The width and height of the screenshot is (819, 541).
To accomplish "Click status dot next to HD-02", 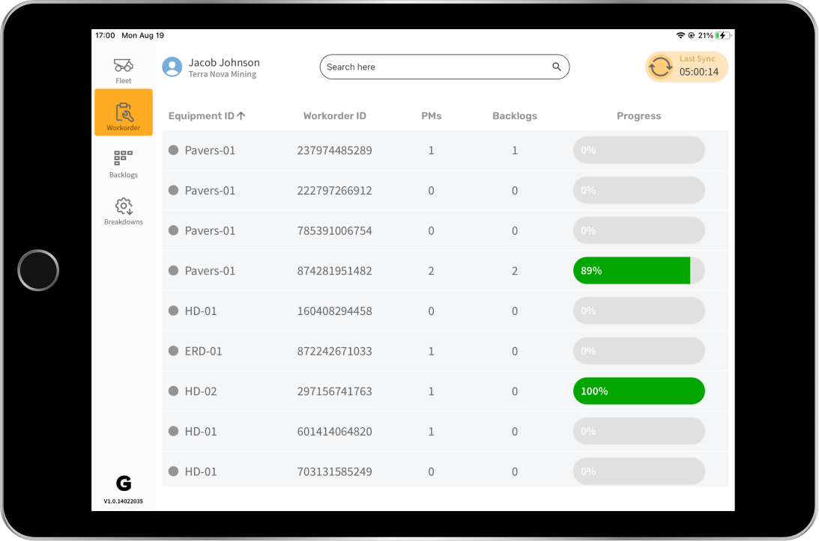I will point(174,391).
